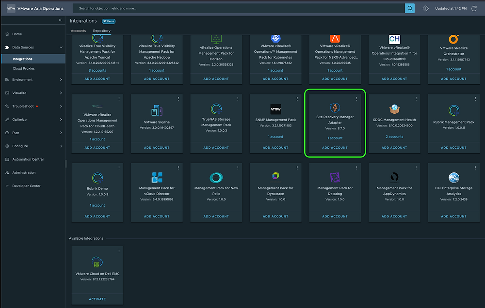Open Dell Enterprise Storage Analytics three-dot menu

(475, 168)
